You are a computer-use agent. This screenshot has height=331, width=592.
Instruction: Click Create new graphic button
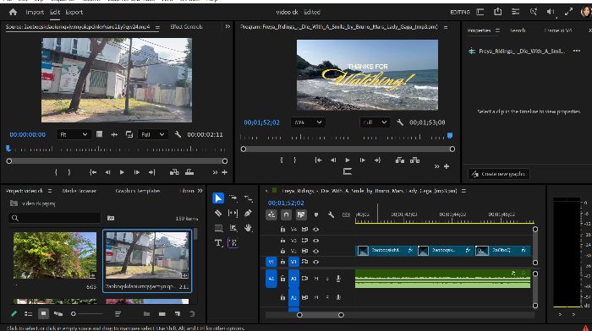coord(499,174)
